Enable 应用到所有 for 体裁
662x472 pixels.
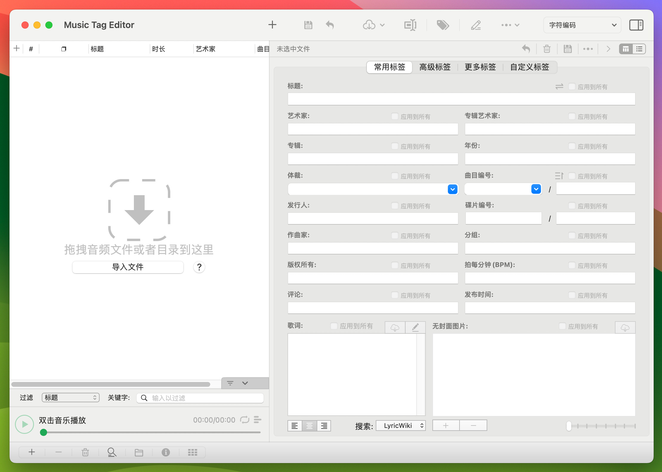click(x=395, y=176)
